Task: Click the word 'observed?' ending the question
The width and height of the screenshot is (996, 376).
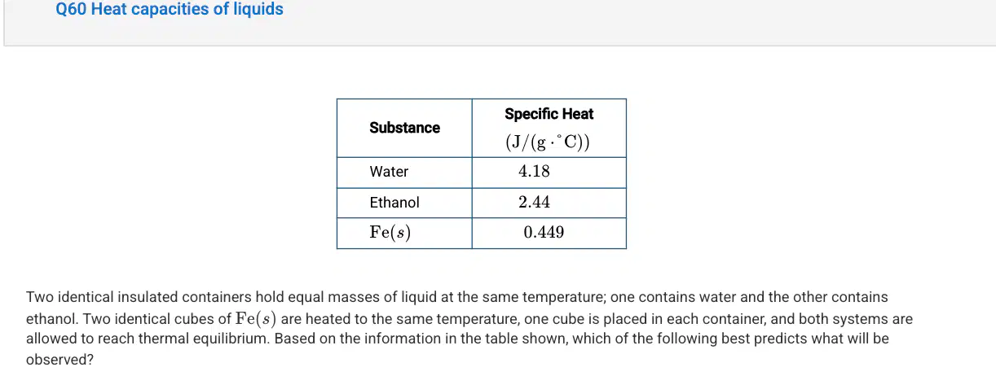Action: [60, 359]
